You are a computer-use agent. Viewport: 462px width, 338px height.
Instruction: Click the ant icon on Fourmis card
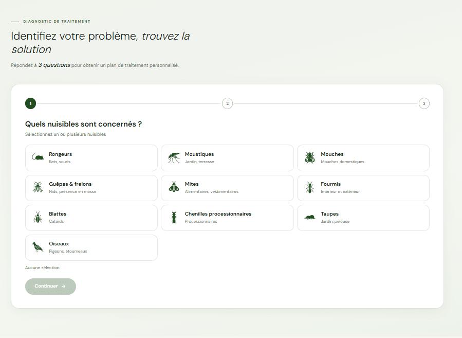coord(310,187)
